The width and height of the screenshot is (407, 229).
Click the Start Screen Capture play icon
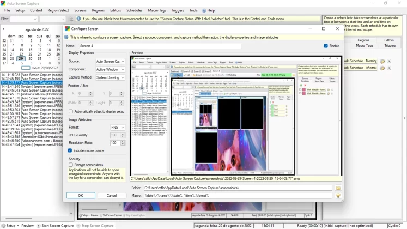[39, 226]
